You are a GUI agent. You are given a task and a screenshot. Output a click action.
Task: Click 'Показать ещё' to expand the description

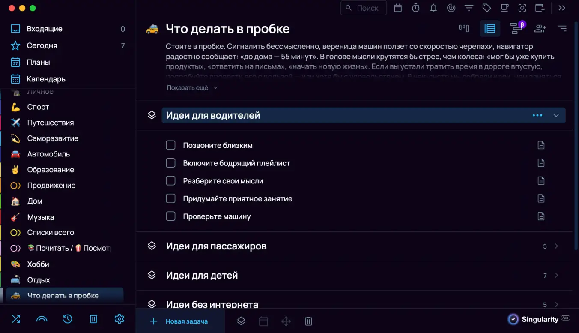click(189, 87)
